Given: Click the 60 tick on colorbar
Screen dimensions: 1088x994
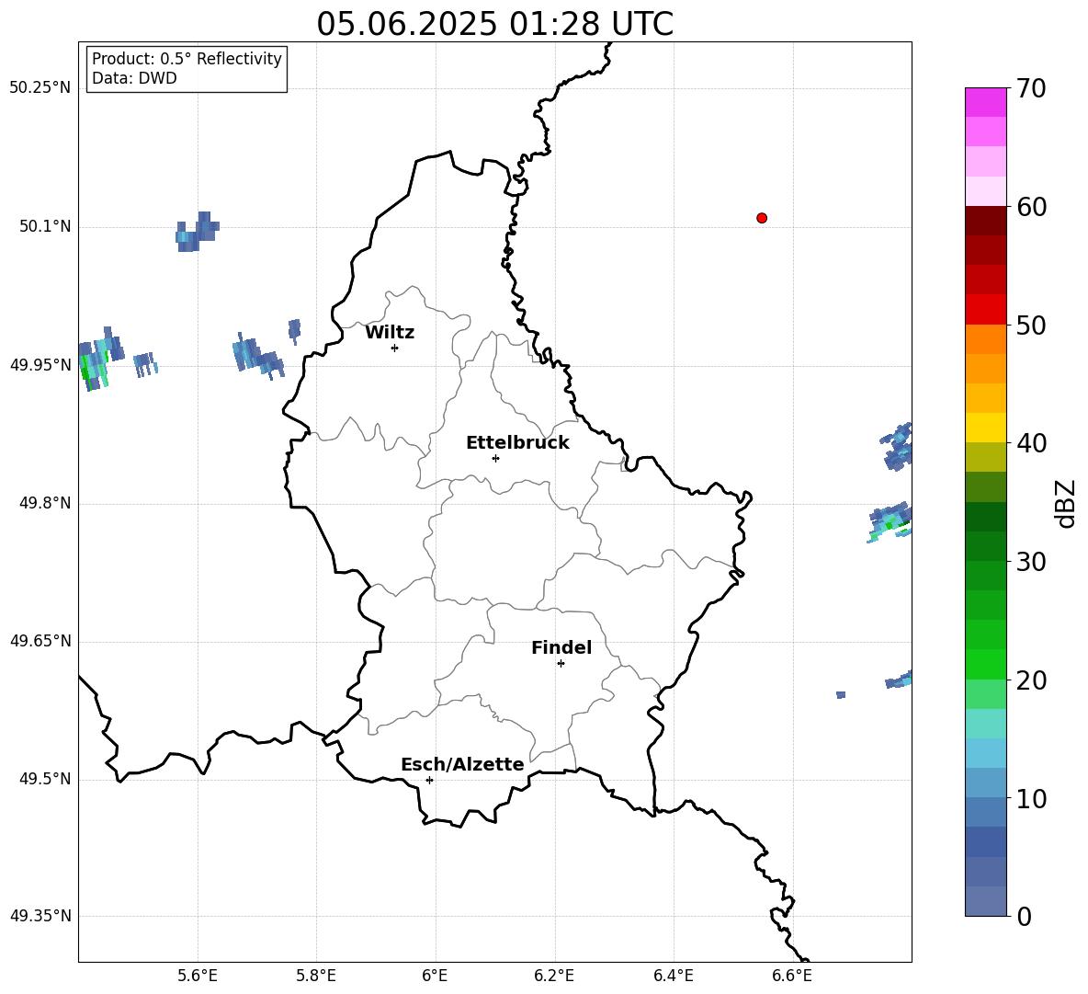Looking at the screenshot, I should [x=1031, y=207].
